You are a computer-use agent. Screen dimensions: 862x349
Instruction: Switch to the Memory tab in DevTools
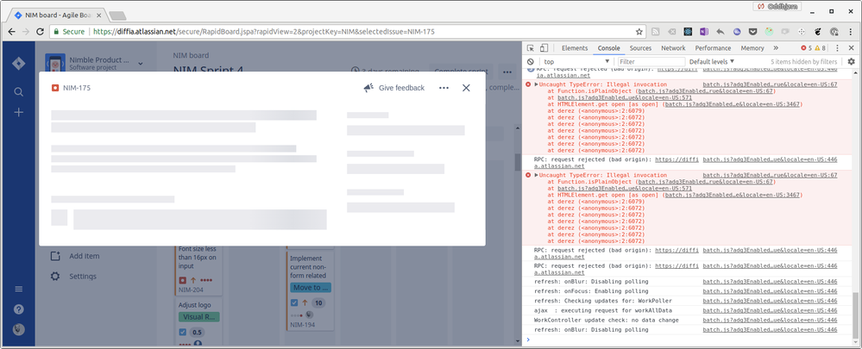pyautogui.click(x=752, y=48)
